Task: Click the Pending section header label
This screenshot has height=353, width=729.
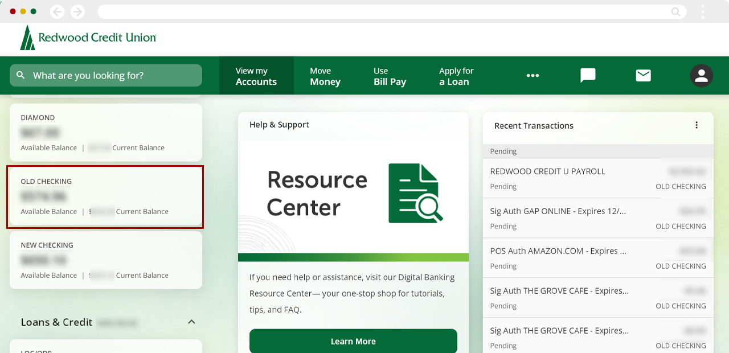Action: pos(503,151)
